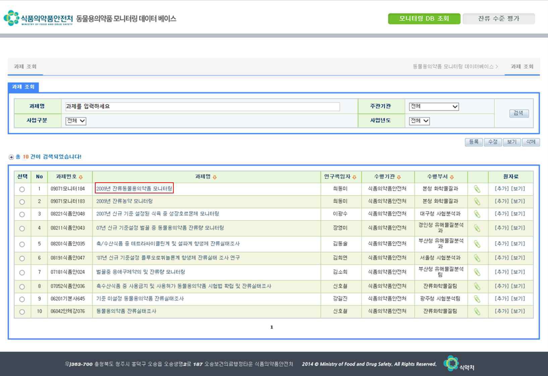Open the 사업구분 dropdown
The image size is (548, 376).
(76, 121)
